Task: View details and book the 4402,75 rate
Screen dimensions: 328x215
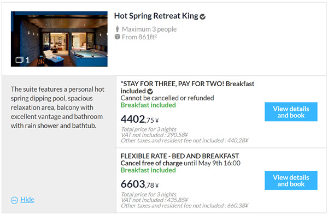Action: (291, 112)
